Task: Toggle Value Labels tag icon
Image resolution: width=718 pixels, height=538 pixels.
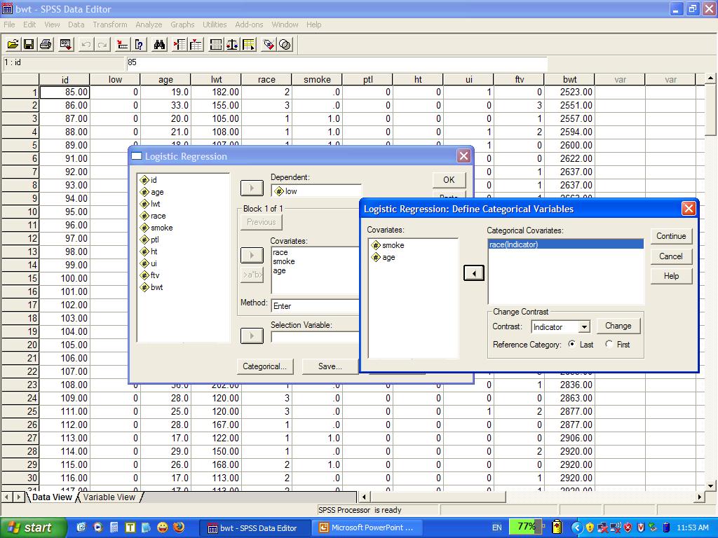Action: click(269, 44)
